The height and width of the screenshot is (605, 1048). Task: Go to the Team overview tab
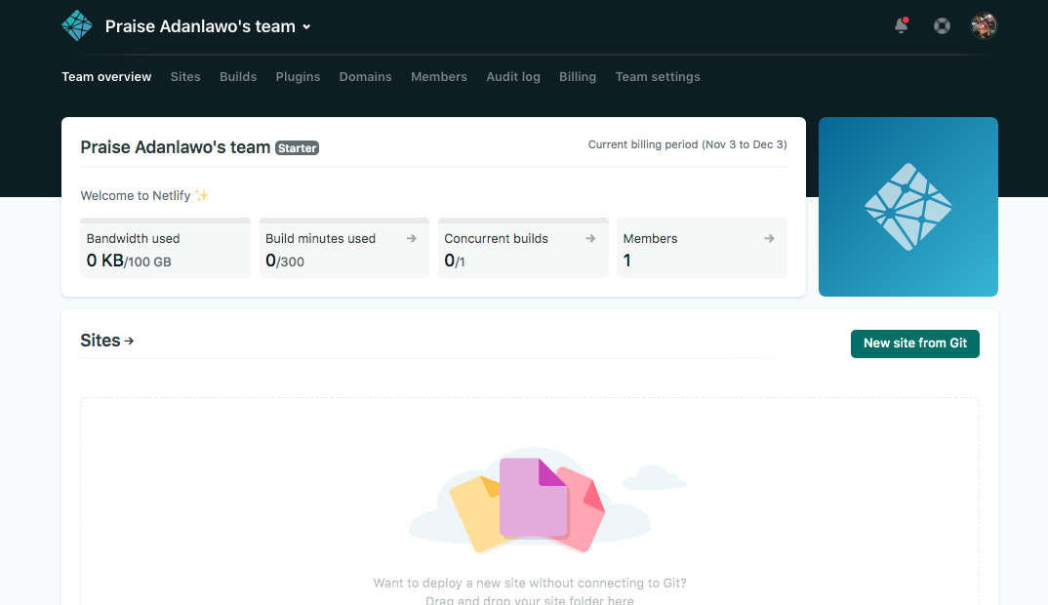click(107, 77)
